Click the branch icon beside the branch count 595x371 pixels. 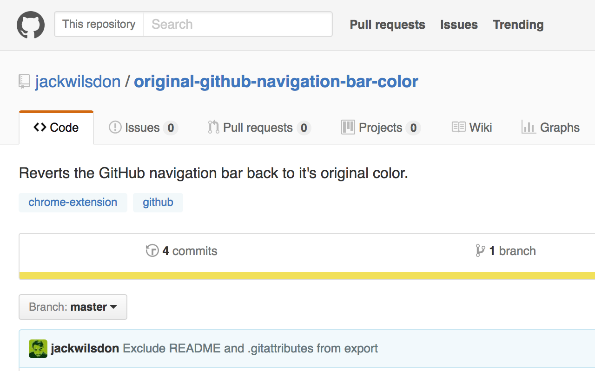click(479, 250)
